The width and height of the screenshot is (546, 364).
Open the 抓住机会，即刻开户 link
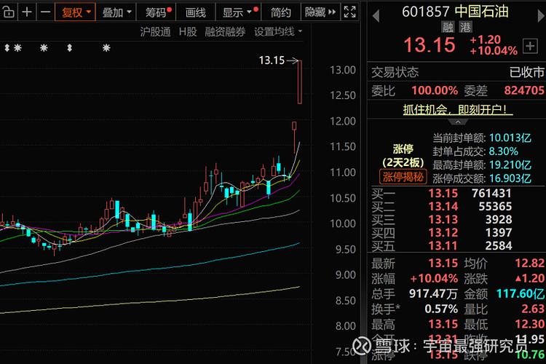[x=458, y=109]
